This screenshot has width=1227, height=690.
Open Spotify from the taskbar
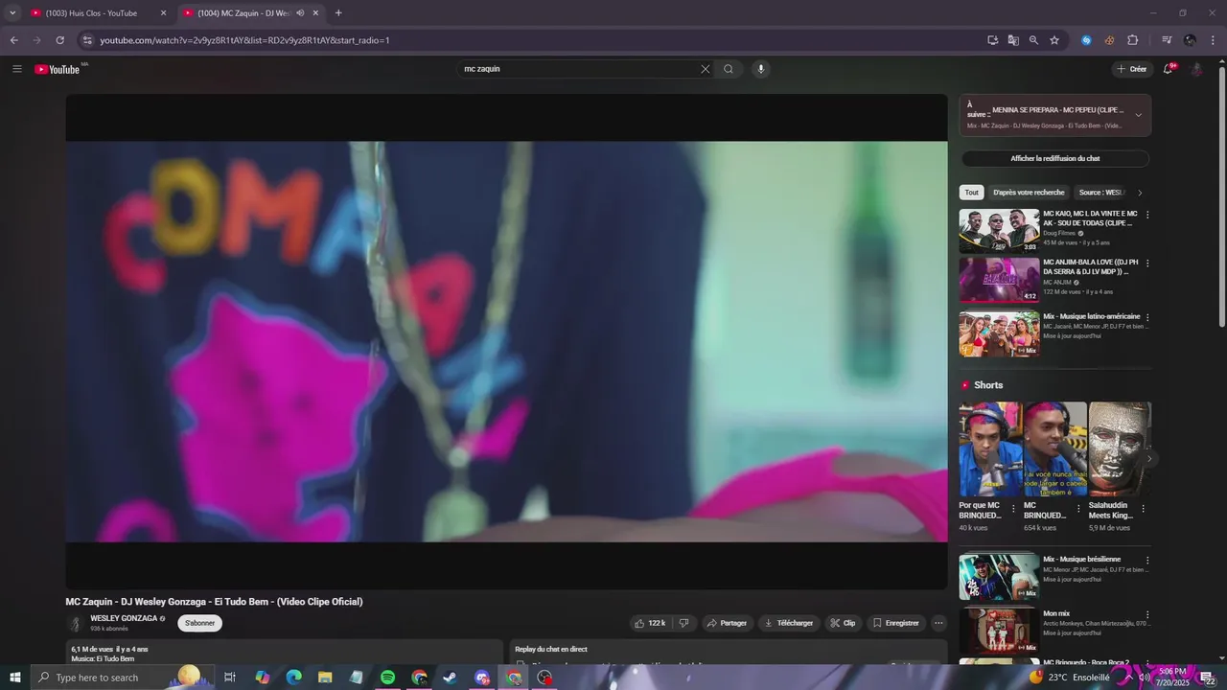(387, 678)
